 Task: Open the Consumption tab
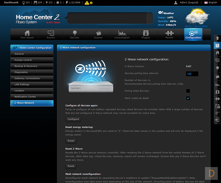[x=122, y=34]
